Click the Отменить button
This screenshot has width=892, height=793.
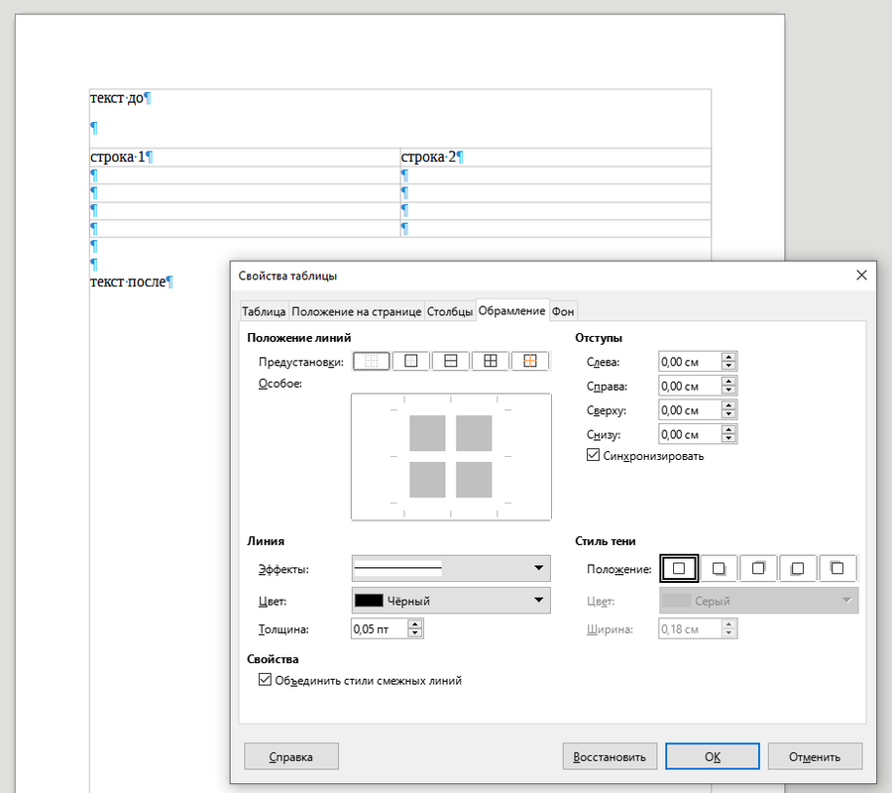point(815,756)
